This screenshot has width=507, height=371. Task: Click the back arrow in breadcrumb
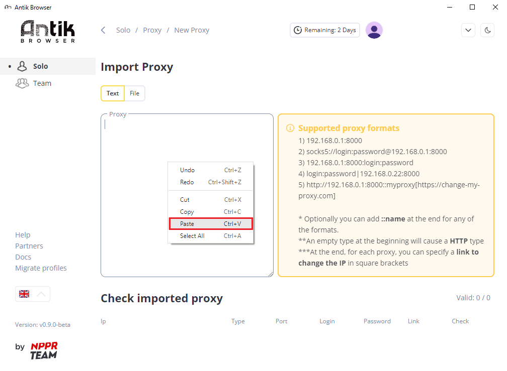pyautogui.click(x=103, y=30)
